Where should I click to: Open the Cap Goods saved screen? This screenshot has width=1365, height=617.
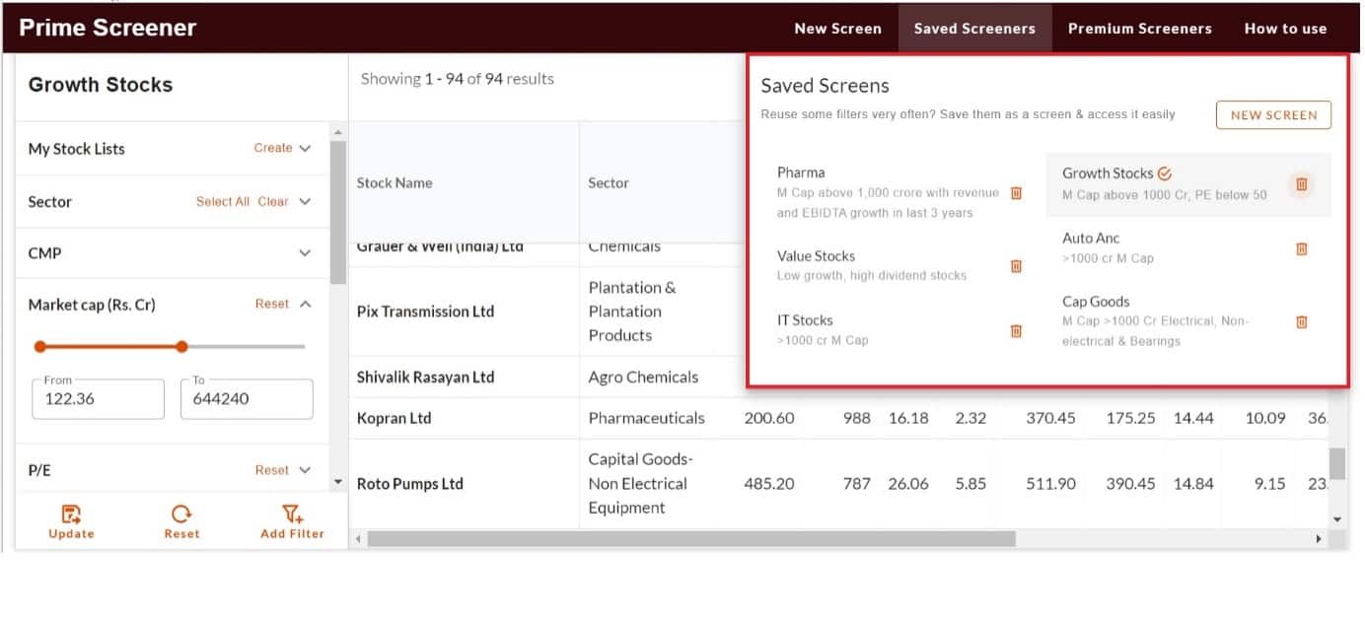[1156, 321]
